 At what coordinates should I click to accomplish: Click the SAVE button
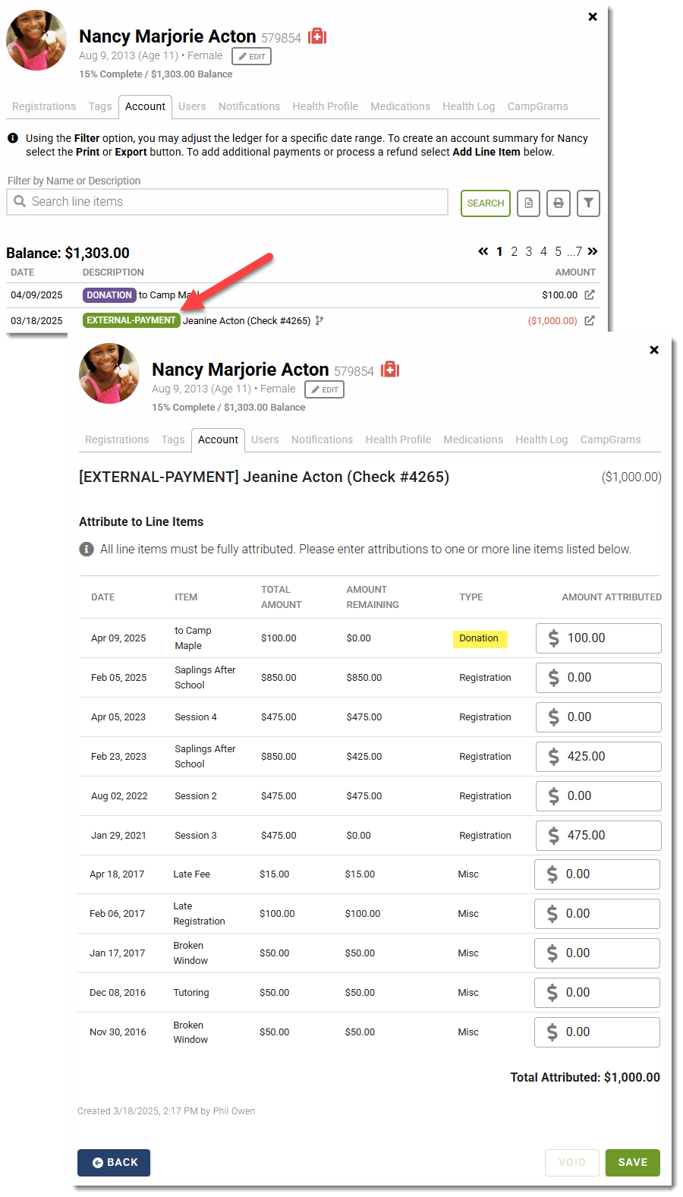click(633, 1162)
